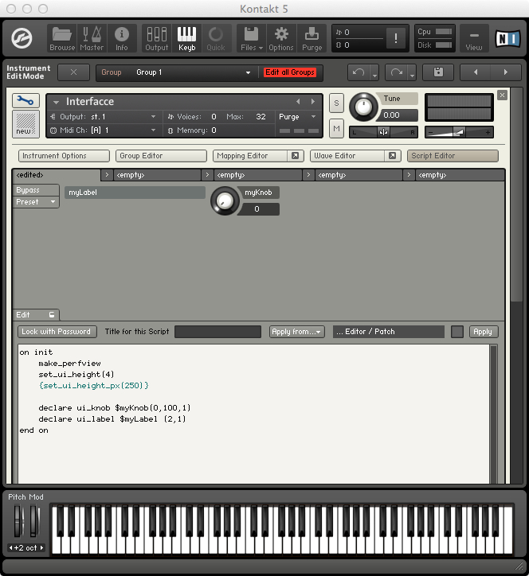Toggle the Keyb on-screen keyboard
Image resolution: width=529 pixels, height=576 pixels.
(186, 37)
